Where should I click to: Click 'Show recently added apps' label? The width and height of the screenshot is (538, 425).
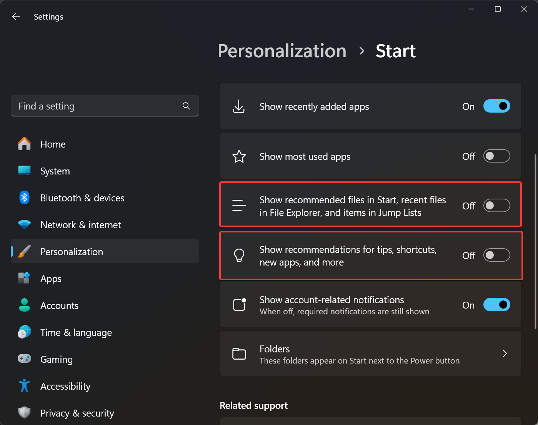[x=314, y=106]
